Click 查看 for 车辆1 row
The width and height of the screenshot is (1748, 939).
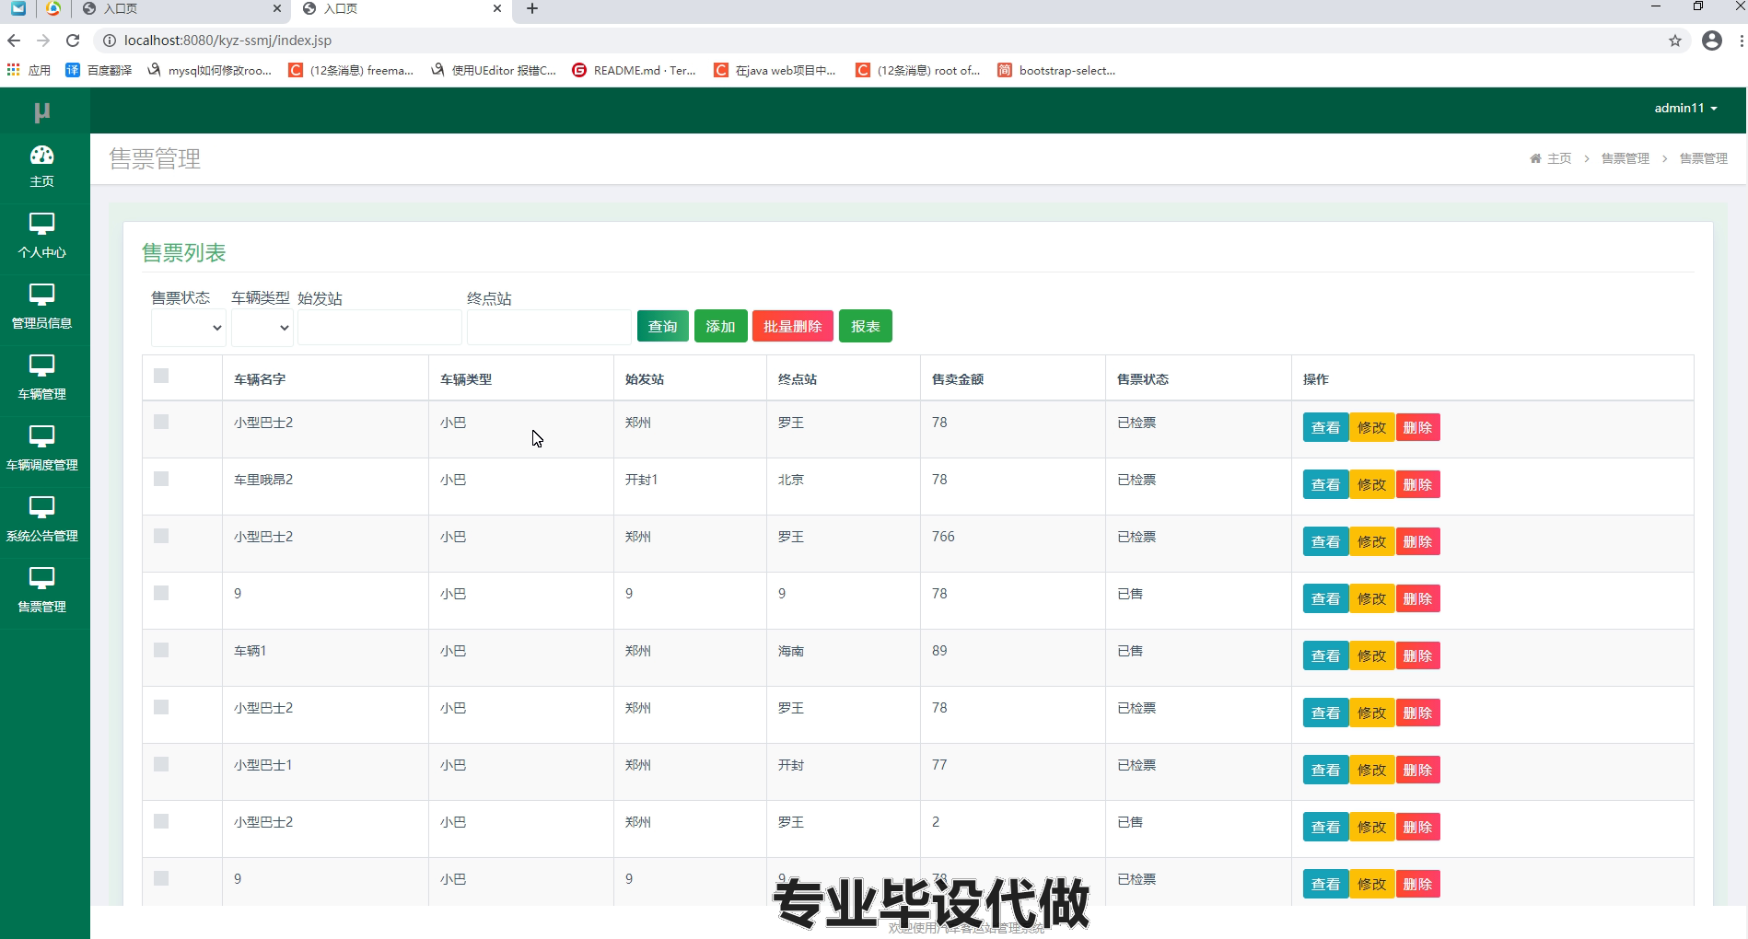tap(1326, 655)
